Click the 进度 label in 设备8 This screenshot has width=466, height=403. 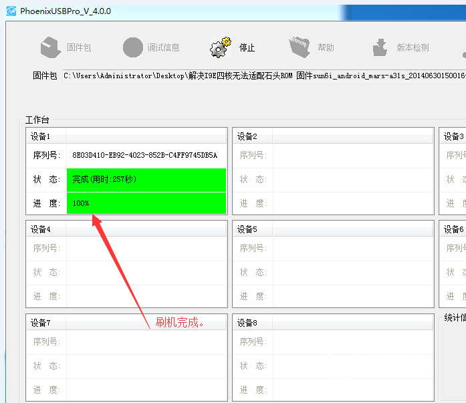tap(253, 390)
